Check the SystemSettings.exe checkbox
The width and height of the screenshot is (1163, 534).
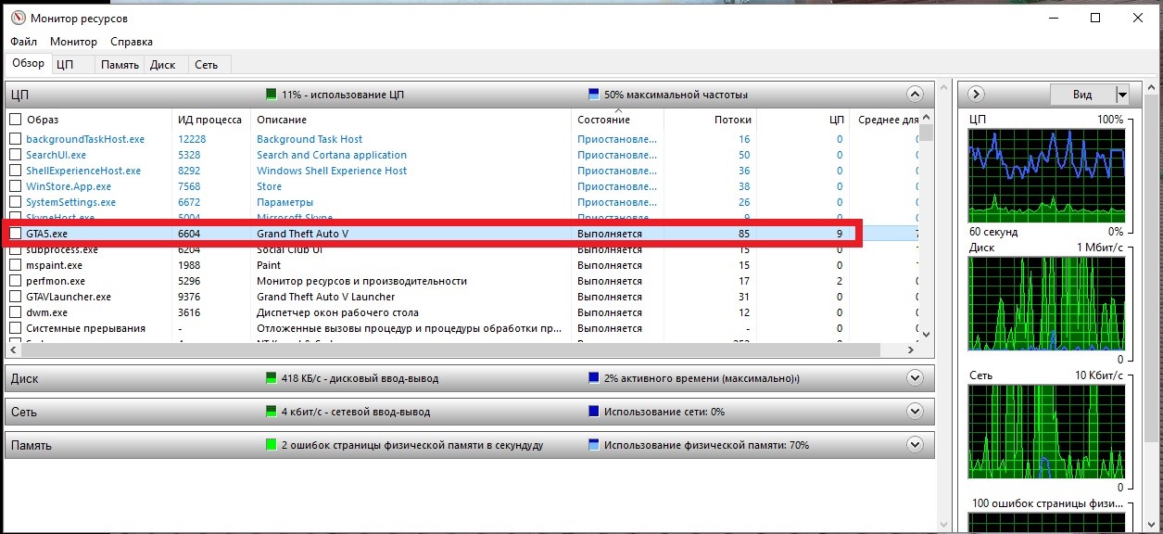coord(15,202)
